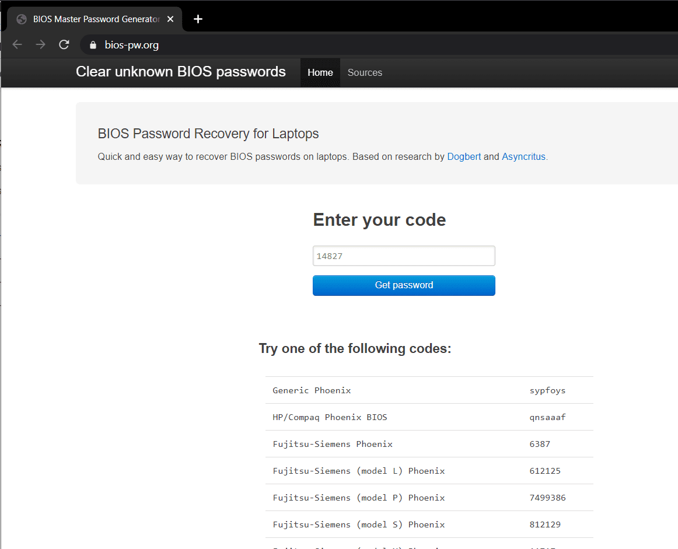Close the BIOS Master Password Generator tab

170,19
